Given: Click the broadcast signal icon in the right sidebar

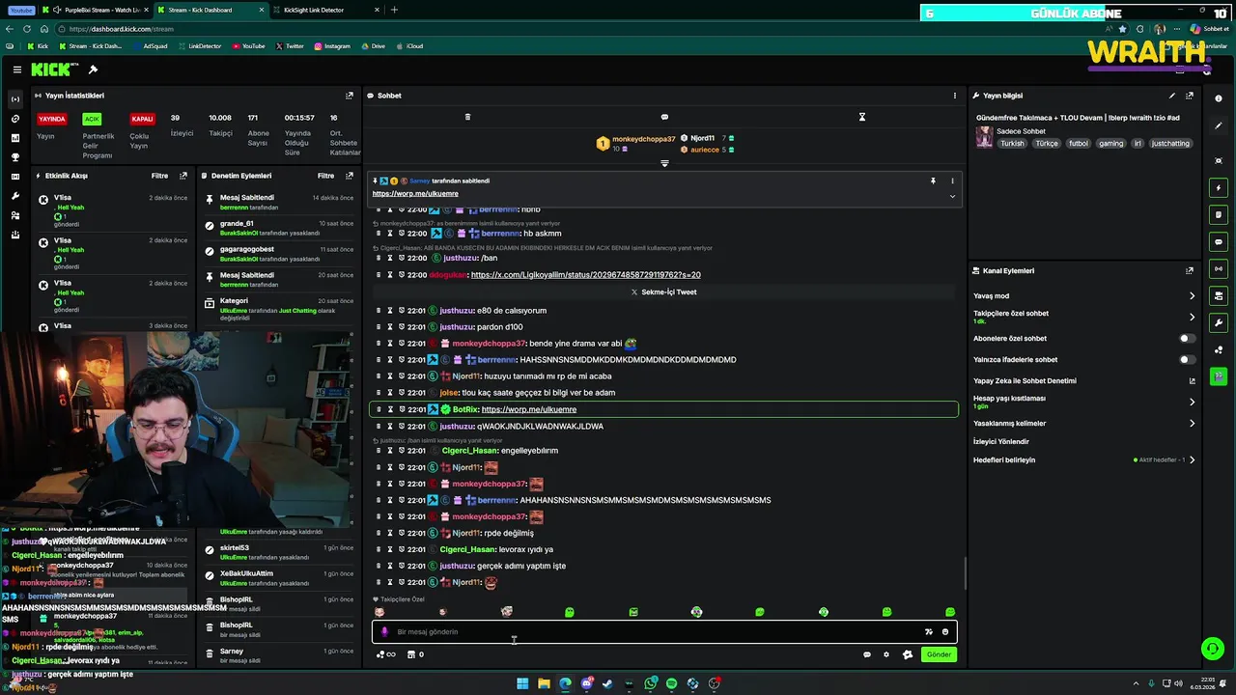Looking at the screenshot, I should tap(1219, 268).
